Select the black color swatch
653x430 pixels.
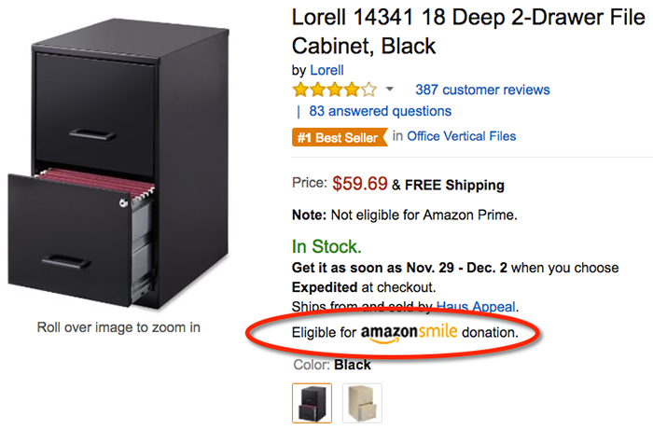click(311, 401)
